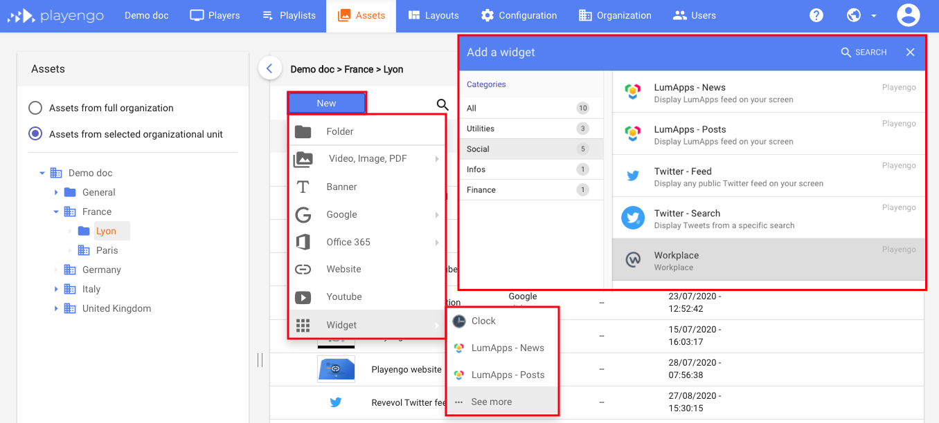The image size is (939, 423).
Task: Click the Demo doc building icon
Action: [x=56, y=173]
